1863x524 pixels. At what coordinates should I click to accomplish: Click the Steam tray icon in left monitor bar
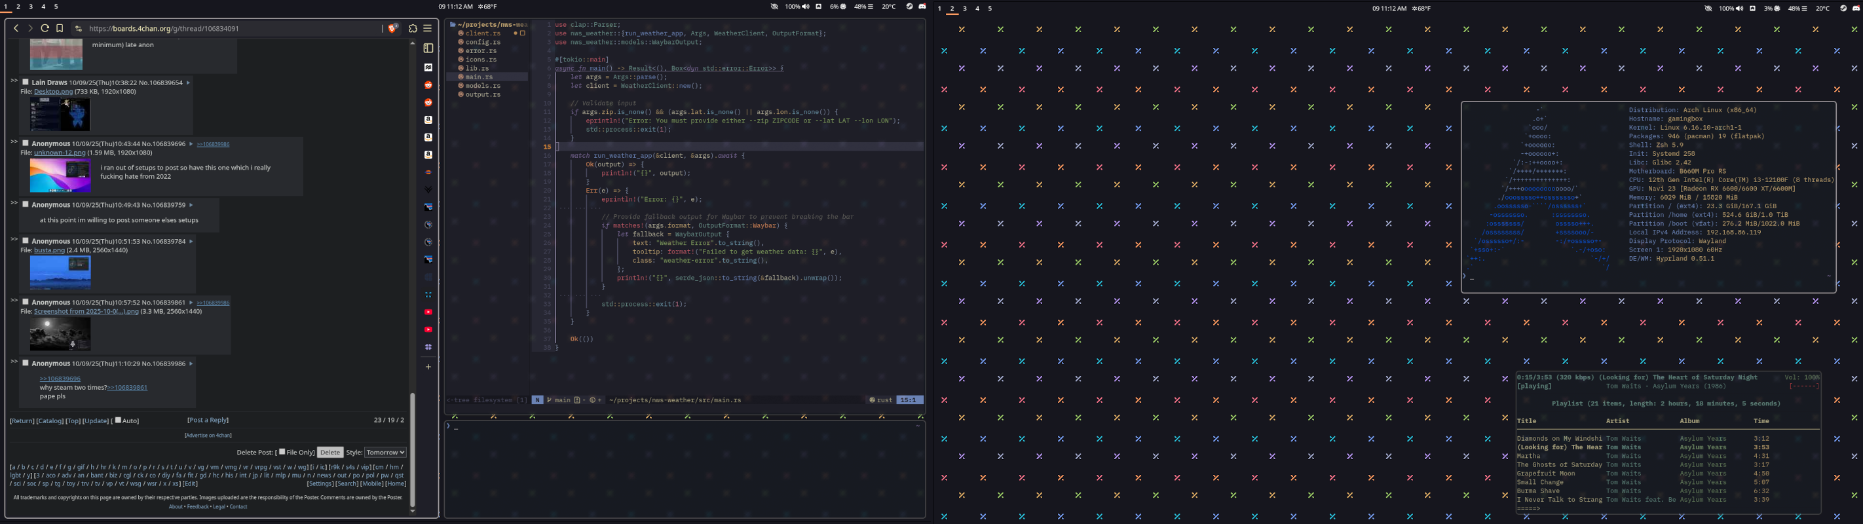(909, 7)
